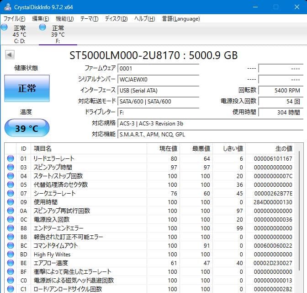Click the drive letter field F:
This screenshot has width=307, height=293.
click(159, 112)
